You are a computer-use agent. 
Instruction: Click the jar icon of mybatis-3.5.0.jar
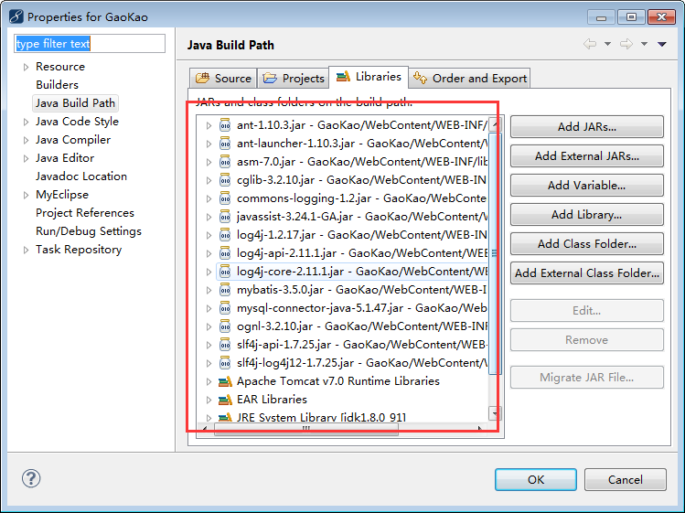coord(225,290)
